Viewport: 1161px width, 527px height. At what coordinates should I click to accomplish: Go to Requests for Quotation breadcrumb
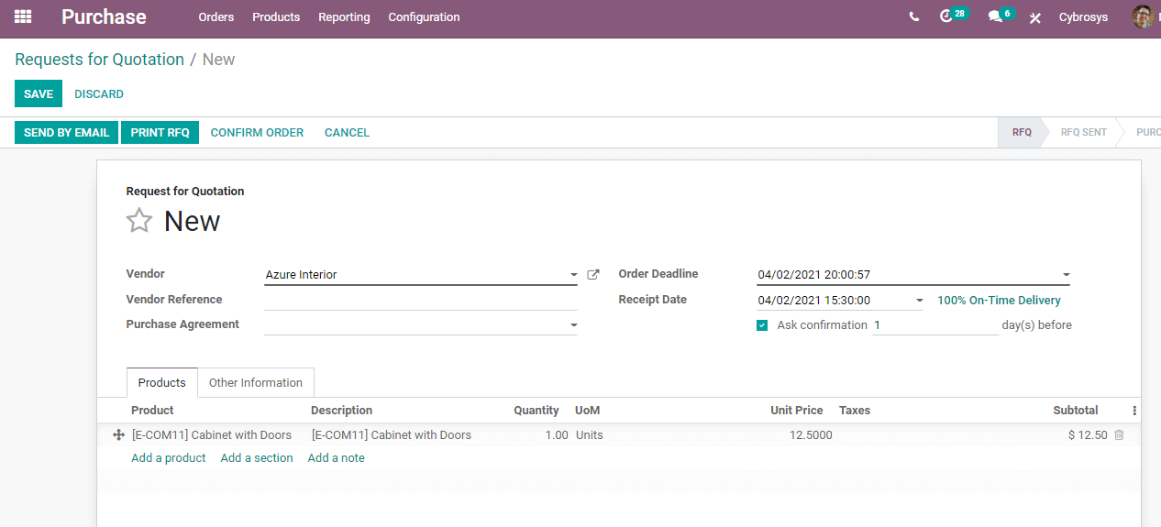99,60
